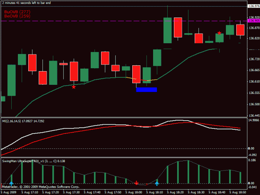The image size is (260, 195).
Task: Click the SwingMan UltraSuperTRIX_v1 indicator label
Action: point(34,161)
